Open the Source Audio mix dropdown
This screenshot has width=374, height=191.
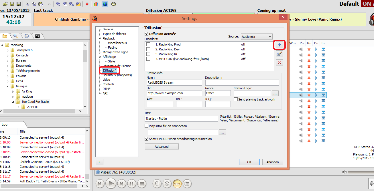256,37
